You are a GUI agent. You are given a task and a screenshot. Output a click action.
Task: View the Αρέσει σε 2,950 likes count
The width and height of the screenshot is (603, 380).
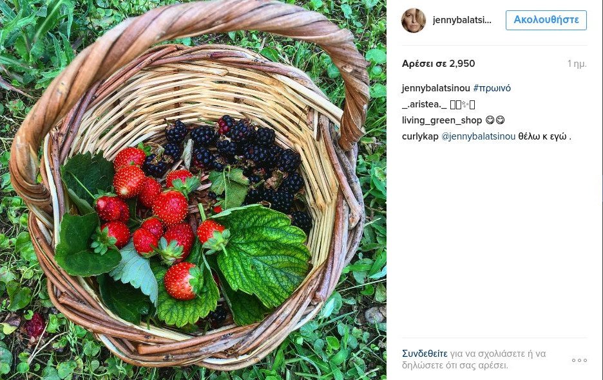point(439,64)
